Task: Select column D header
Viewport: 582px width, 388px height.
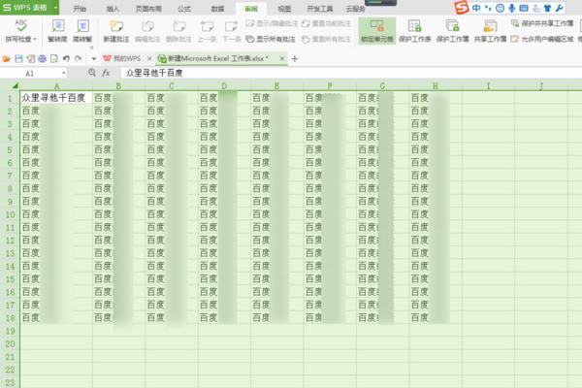Action: (x=224, y=86)
